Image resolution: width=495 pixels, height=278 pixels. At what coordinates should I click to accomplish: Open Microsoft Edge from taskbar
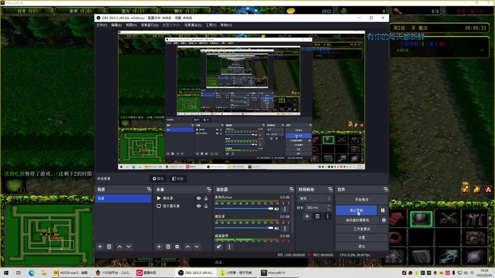tap(31, 273)
